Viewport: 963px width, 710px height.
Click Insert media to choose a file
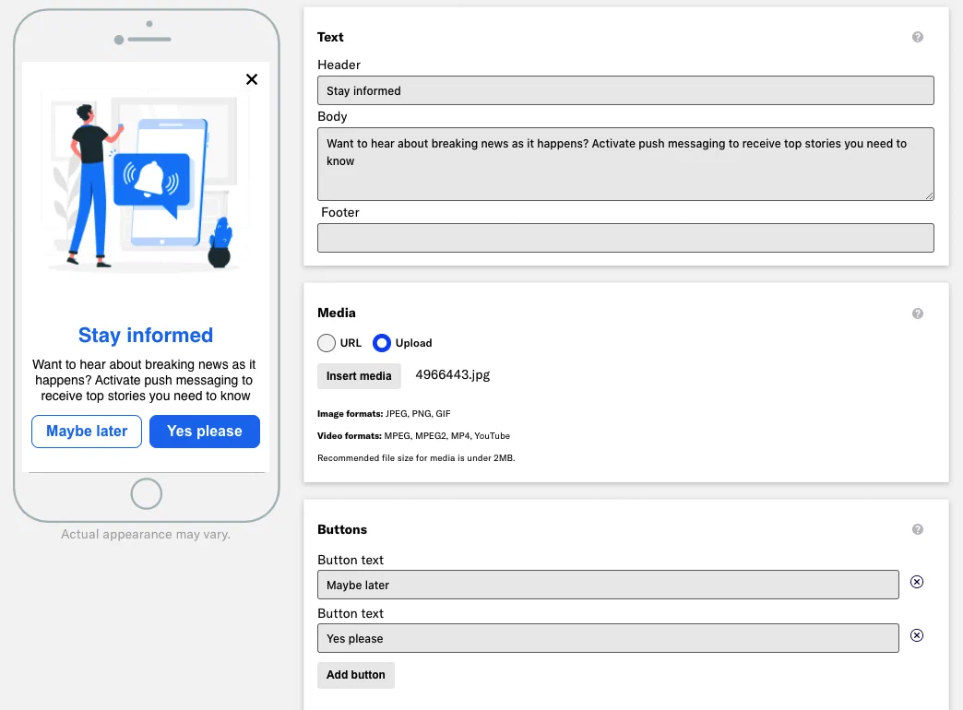[x=359, y=375]
